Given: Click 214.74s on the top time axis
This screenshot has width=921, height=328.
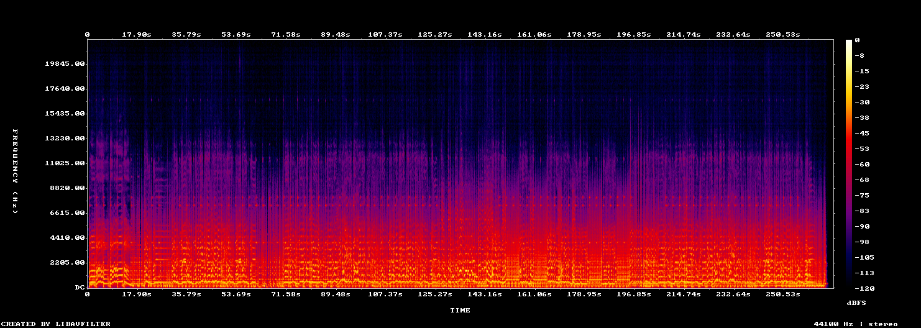Looking at the screenshot, I should pos(684,35).
